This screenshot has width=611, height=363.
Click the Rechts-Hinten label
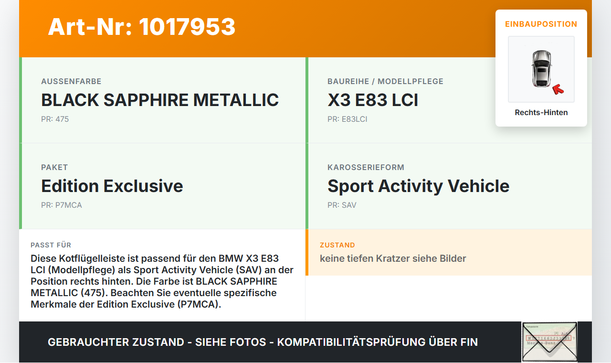[x=541, y=113]
